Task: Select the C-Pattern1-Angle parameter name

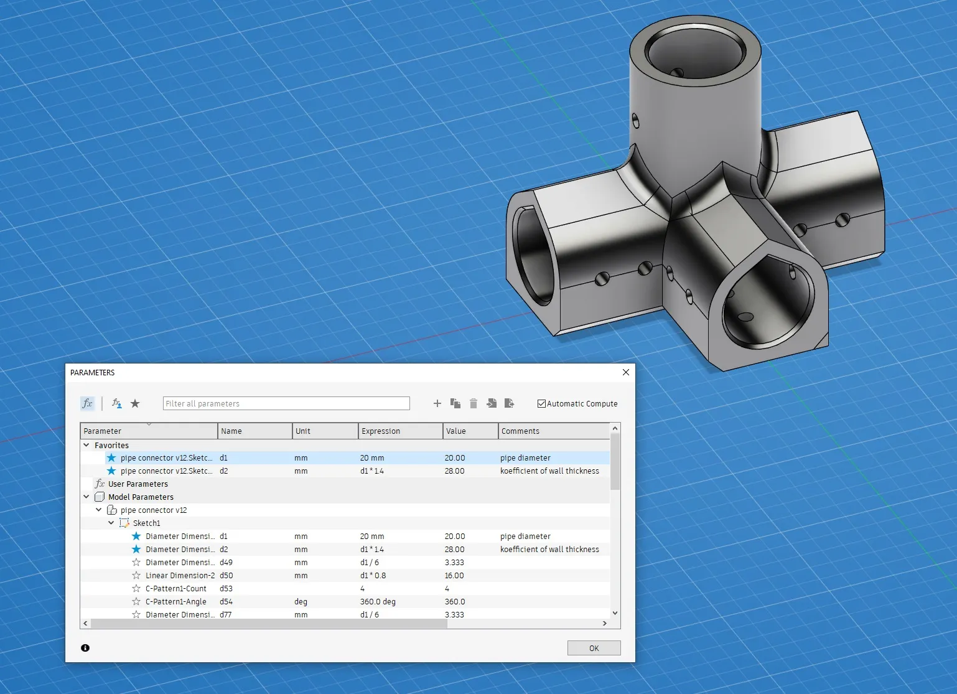Action: pyautogui.click(x=176, y=601)
